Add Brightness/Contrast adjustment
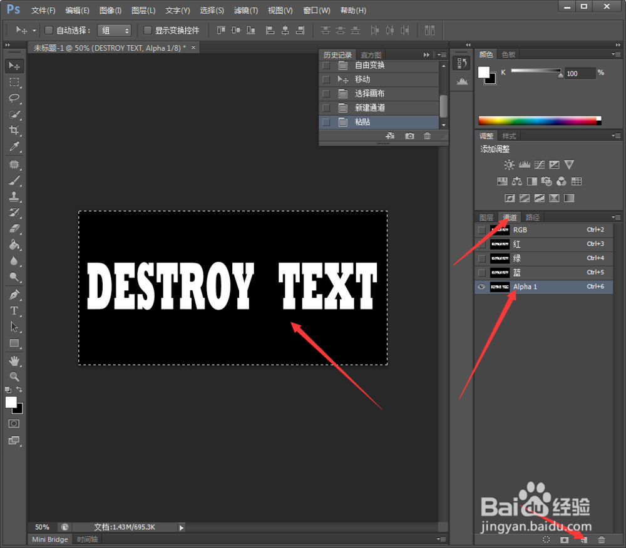The height and width of the screenshot is (548, 626). pyautogui.click(x=509, y=165)
